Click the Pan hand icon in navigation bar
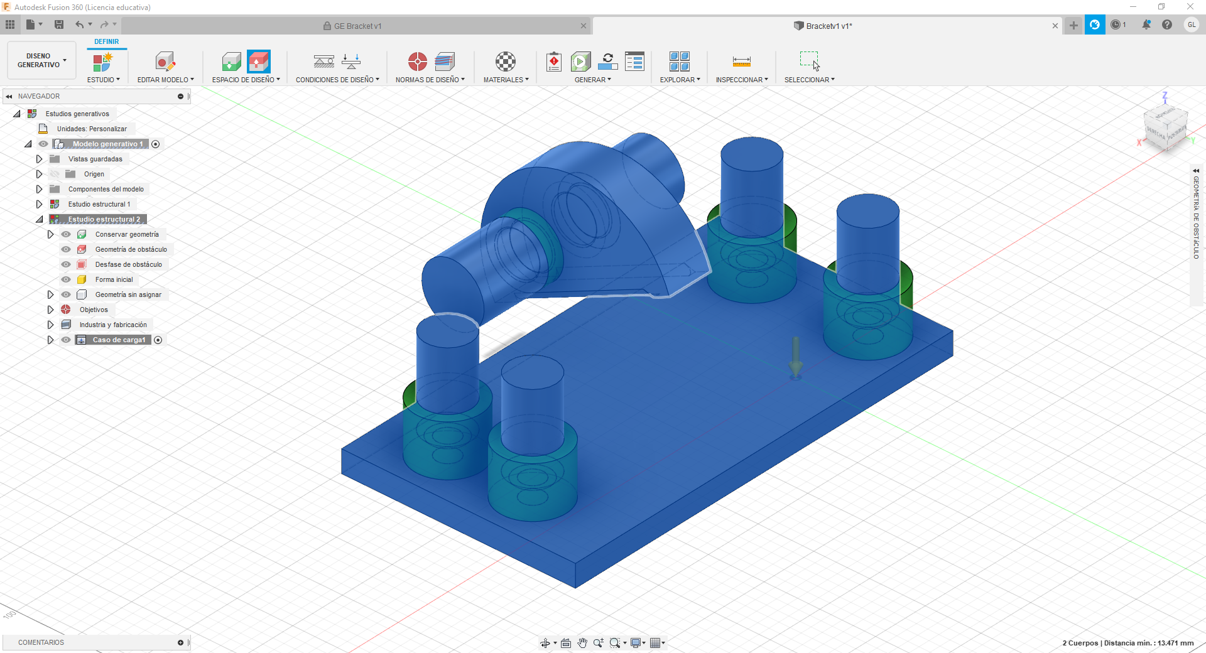Screen dimensions: 1206x653 pyautogui.click(x=582, y=642)
